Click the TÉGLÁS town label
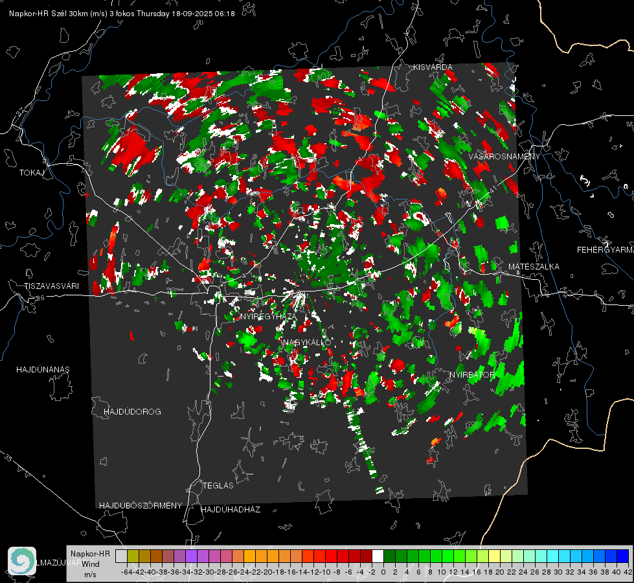634x583 pixels. click(218, 486)
